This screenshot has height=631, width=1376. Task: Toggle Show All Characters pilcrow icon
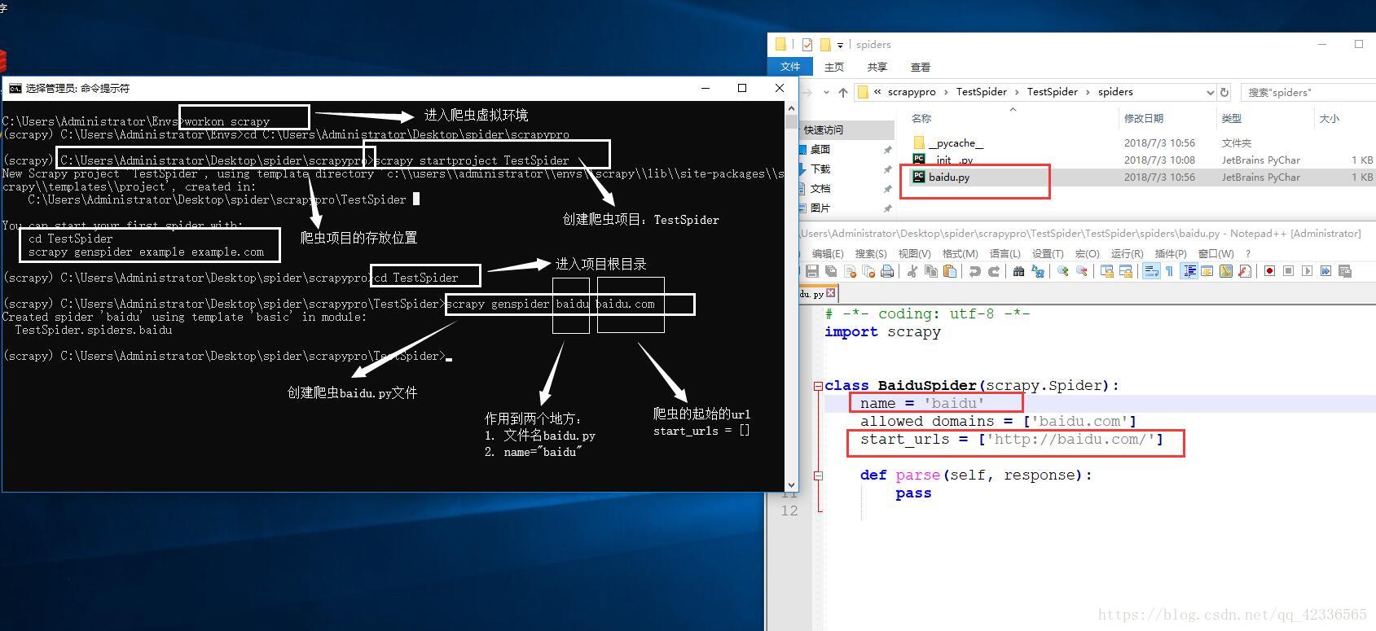[1169, 271]
